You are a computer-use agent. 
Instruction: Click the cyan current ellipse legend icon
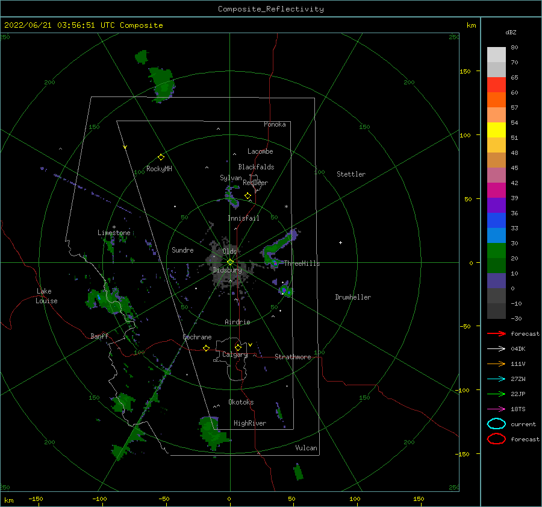pos(496,424)
